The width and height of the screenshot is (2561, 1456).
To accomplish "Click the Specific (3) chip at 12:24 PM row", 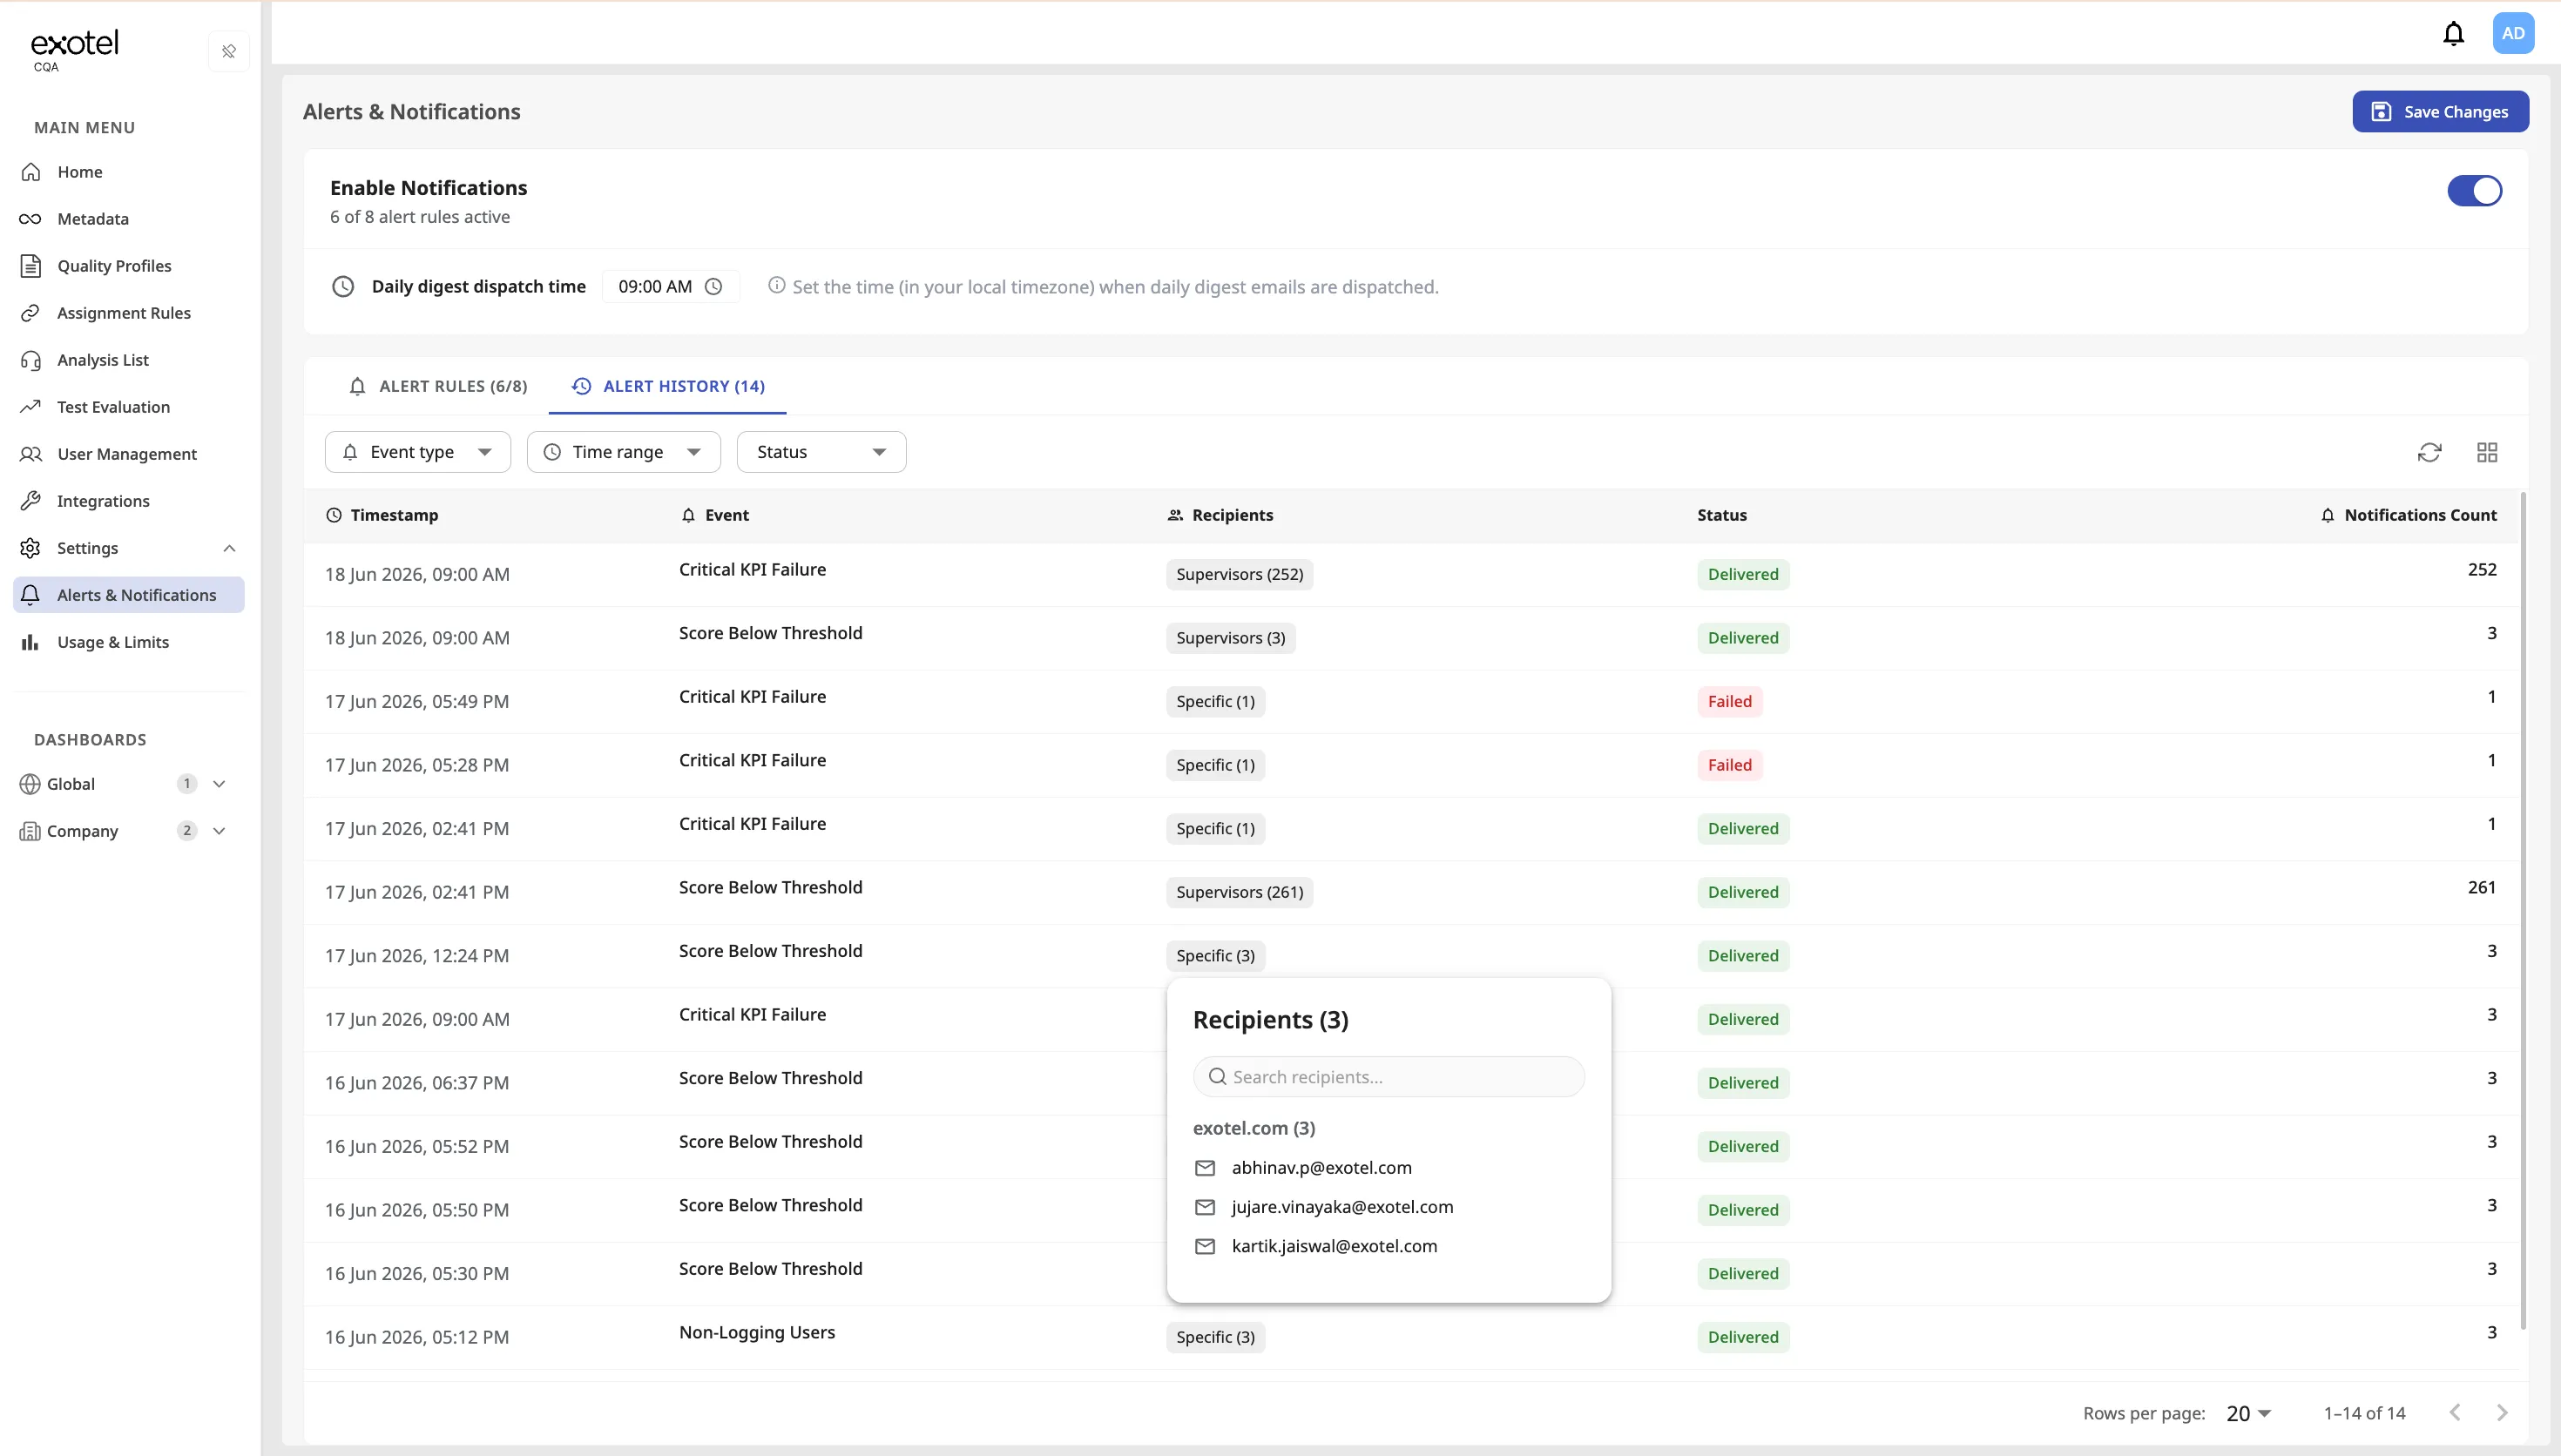I will click(1215, 956).
